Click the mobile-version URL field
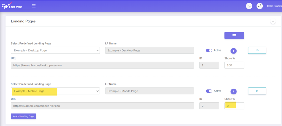 pos(102,106)
